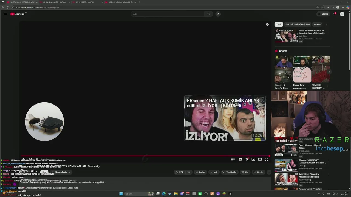The height and width of the screenshot is (197, 351).
Task: Click the Teşekkürler thanks button
Action: [x=230, y=172]
